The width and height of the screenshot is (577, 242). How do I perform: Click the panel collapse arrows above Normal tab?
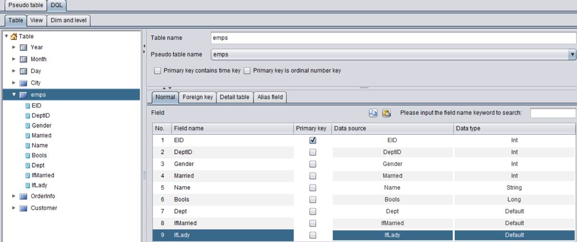click(x=166, y=88)
